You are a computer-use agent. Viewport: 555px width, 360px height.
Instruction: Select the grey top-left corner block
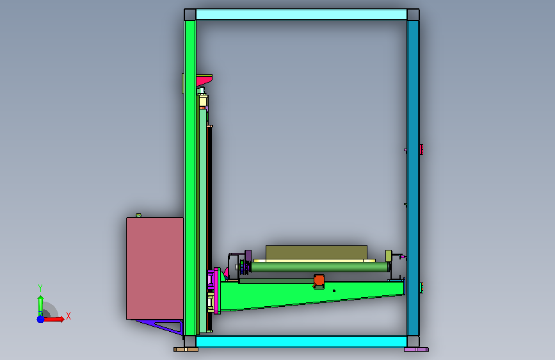pyautogui.click(x=190, y=15)
